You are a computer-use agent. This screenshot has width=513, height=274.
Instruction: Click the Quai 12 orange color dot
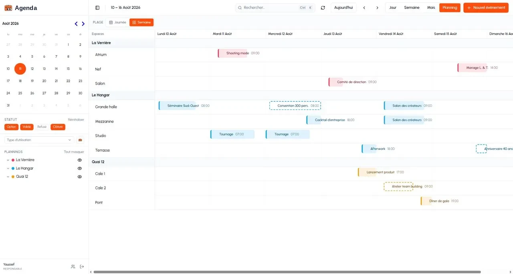click(13, 177)
